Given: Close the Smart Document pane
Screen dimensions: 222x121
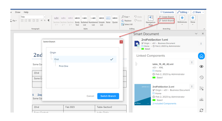Looking at the screenshot, I should (203, 34).
